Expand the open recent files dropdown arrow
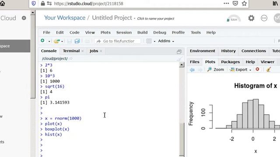Viewport: 280px width, 157px height. (x=62, y=41)
